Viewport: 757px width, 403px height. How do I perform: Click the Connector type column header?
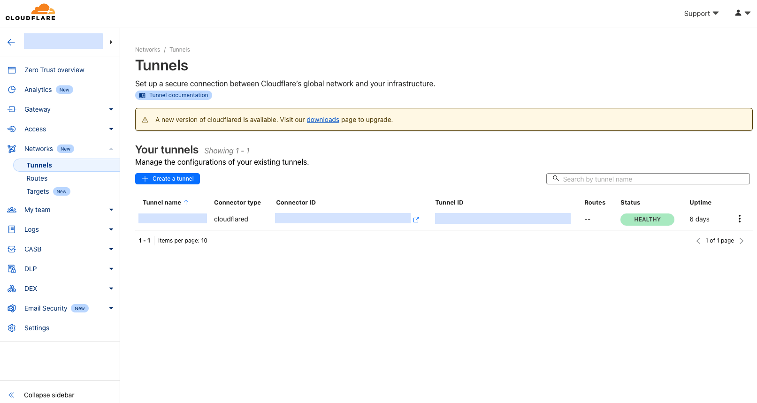tap(237, 203)
